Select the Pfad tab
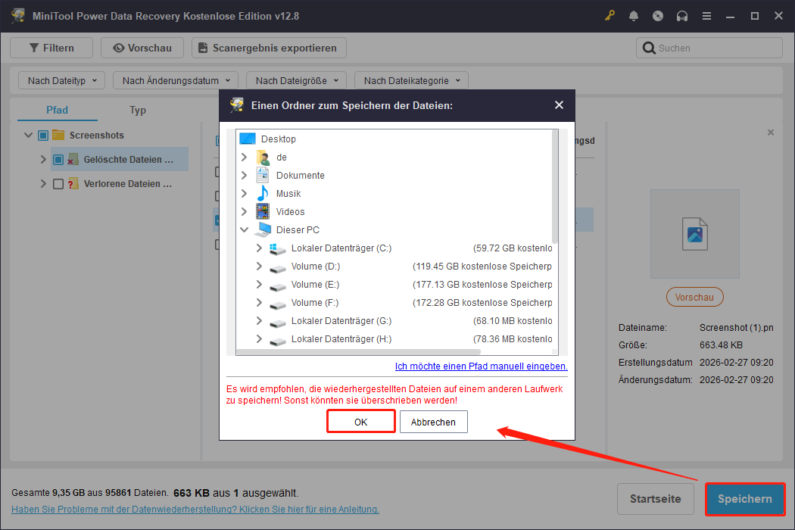This screenshot has height=530, width=795. pos(56,110)
